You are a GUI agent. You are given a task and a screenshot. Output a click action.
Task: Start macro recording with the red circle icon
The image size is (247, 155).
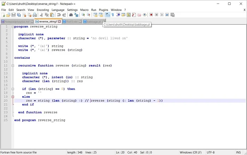[x=151, y=15]
